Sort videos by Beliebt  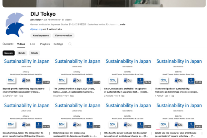pyautogui.click(x=22, y=53)
